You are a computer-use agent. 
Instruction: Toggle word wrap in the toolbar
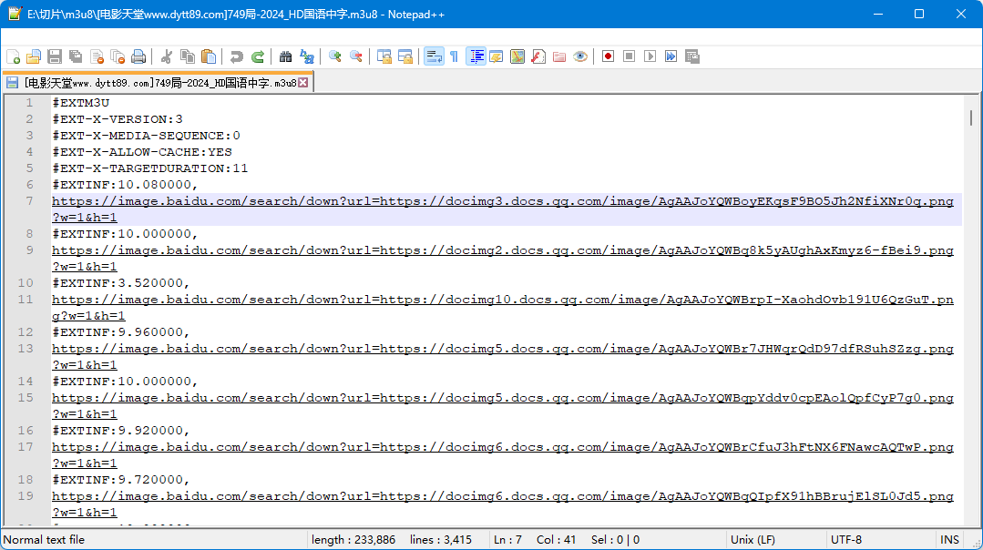434,56
